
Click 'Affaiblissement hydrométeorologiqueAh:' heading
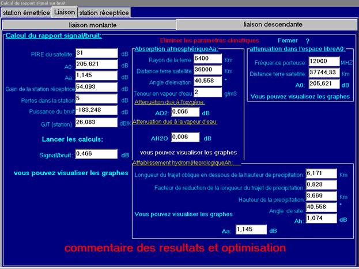pos(183,163)
